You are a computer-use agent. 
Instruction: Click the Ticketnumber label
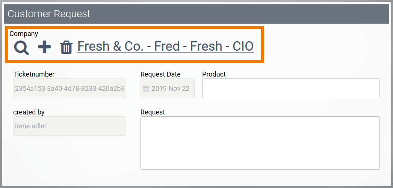[x=34, y=74]
